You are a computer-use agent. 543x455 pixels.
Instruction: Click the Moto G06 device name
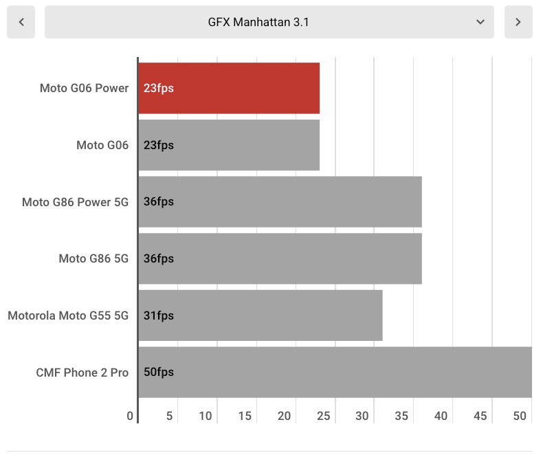point(102,145)
